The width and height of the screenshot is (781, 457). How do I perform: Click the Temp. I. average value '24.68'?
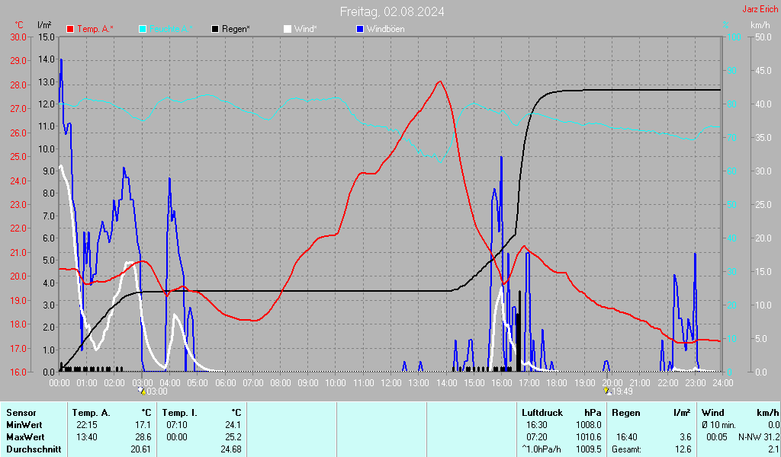[231, 449]
